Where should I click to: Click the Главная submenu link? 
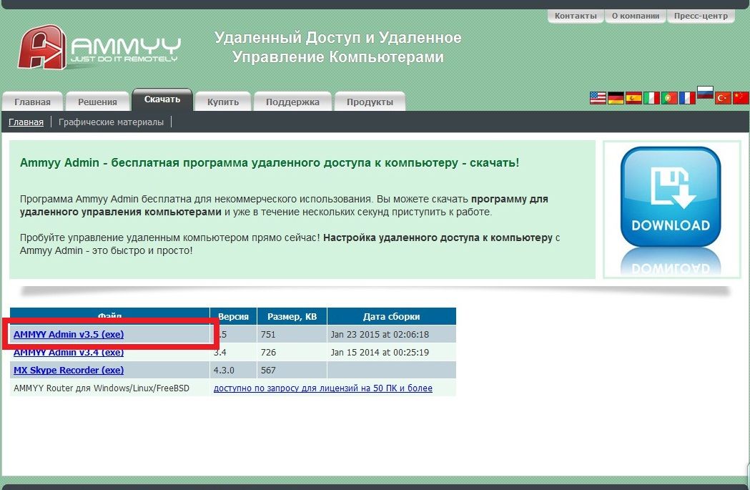(26, 122)
